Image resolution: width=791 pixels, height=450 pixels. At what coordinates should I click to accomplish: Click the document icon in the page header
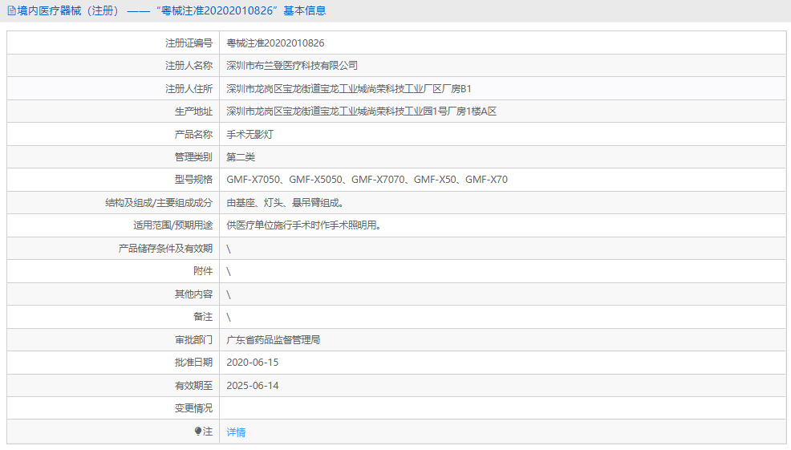click(x=11, y=10)
